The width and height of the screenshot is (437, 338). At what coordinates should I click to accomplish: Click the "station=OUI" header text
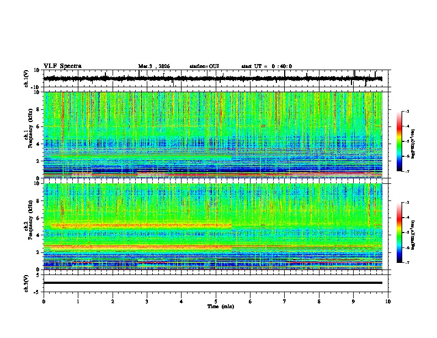(204, 66)
